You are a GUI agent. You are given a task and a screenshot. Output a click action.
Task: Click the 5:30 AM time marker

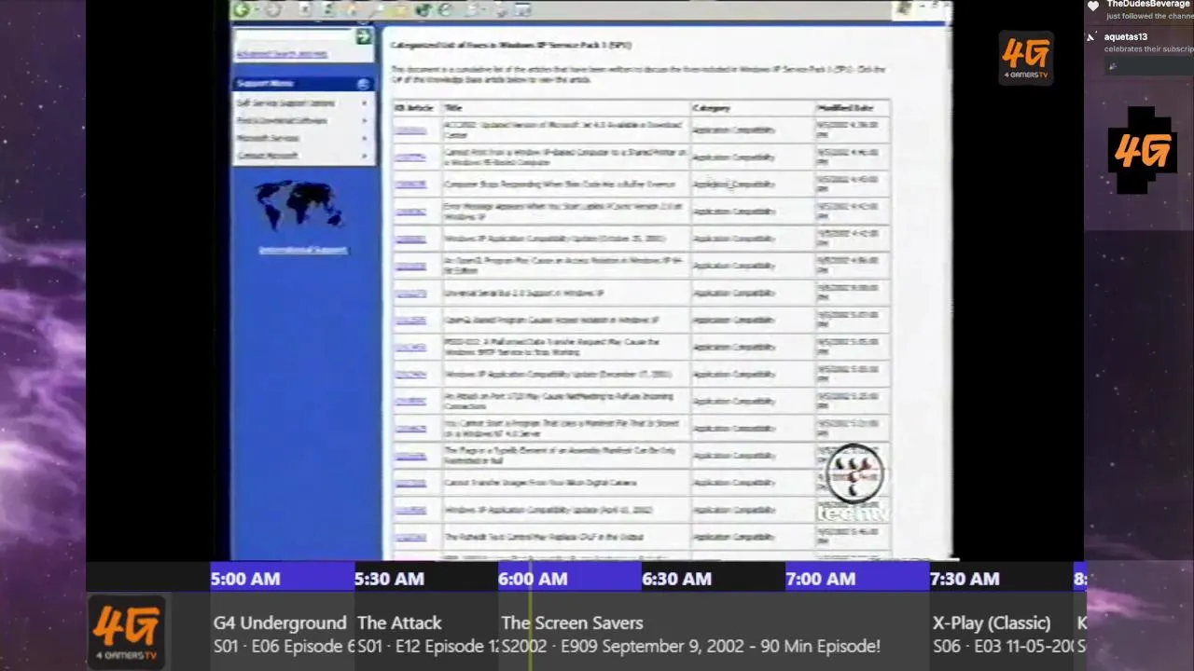point(389,579)
